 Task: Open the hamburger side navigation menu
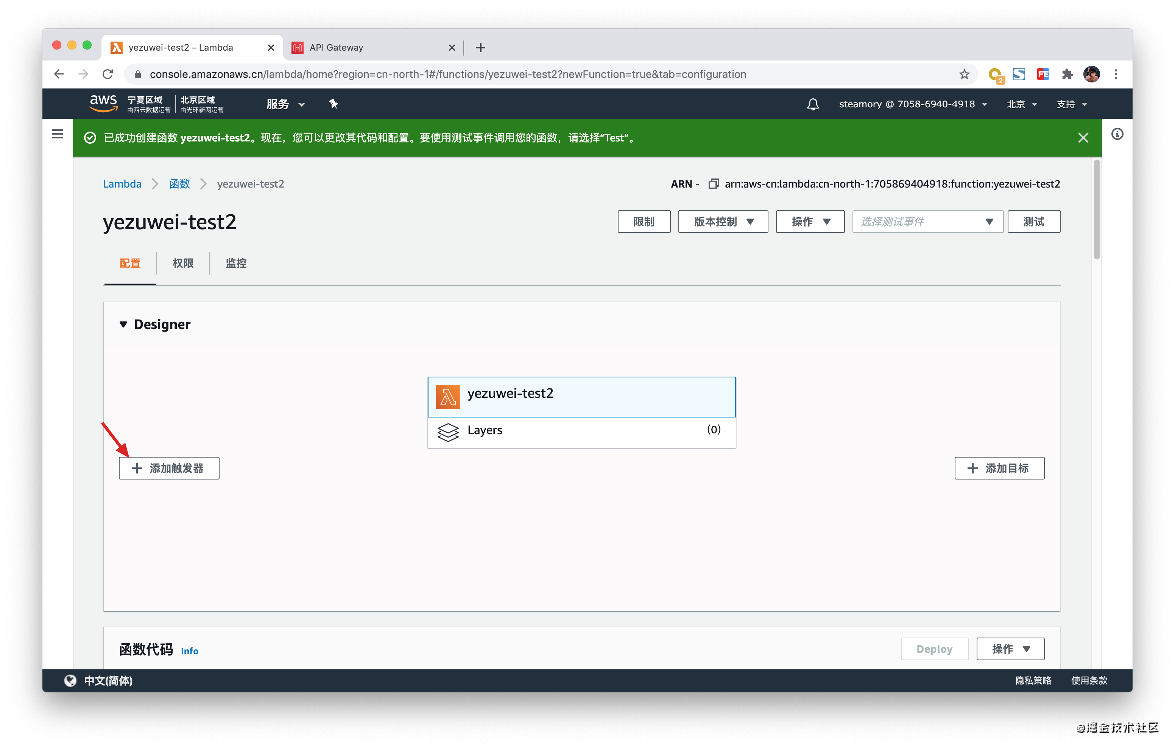(58, 134)
